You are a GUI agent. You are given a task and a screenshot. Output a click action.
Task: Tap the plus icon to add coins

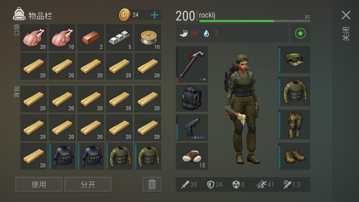(154, 15)
